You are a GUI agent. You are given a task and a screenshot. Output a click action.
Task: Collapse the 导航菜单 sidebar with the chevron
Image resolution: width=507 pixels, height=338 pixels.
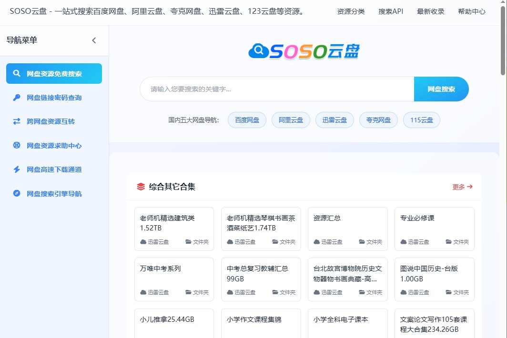tap(94, 40)
